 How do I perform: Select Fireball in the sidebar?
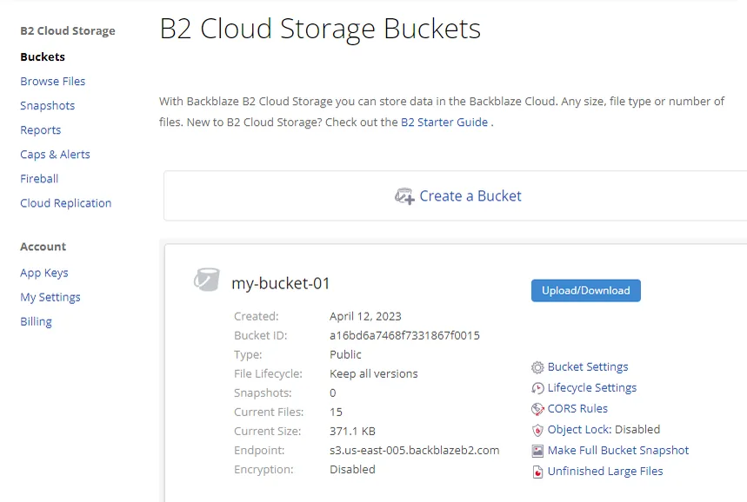[39, 178]
